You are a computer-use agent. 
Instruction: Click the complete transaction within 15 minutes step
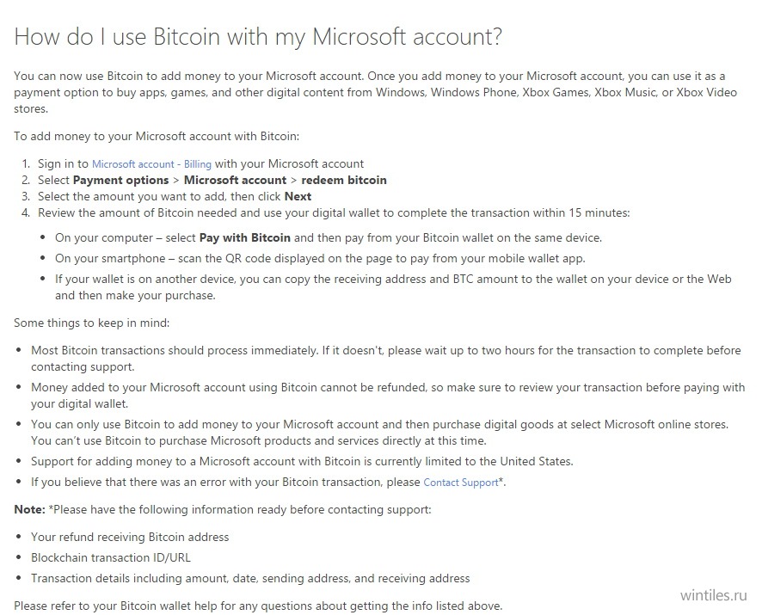334,213
